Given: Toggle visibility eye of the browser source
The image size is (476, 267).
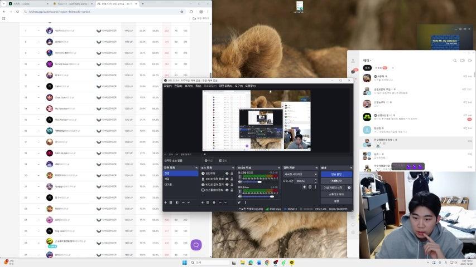Looking at the screenshot, I should pyautogui.click(x=227, y=173).
